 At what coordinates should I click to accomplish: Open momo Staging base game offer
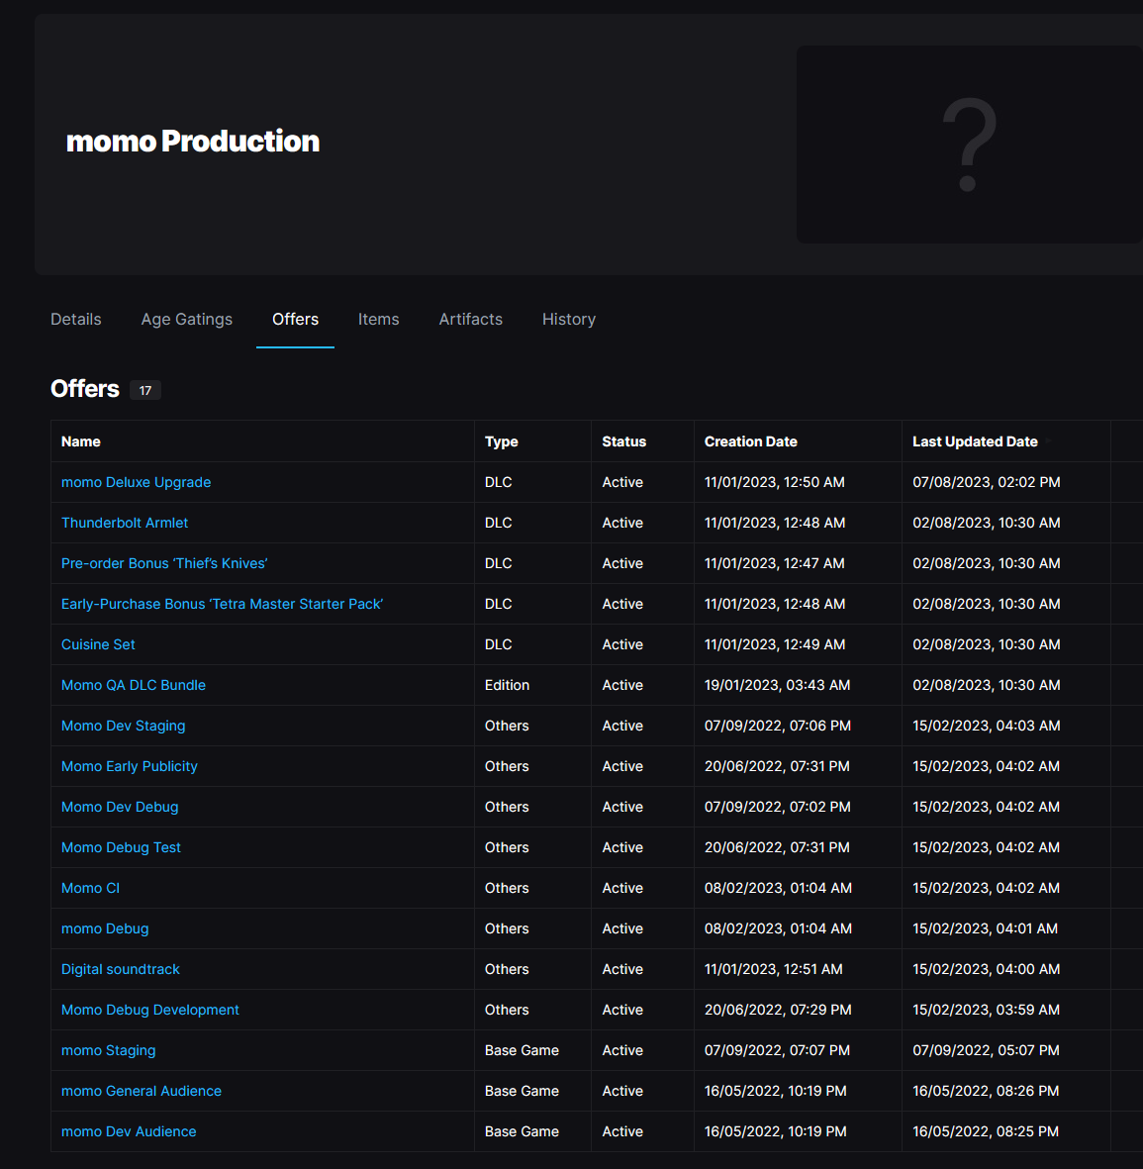point(108,1050)
